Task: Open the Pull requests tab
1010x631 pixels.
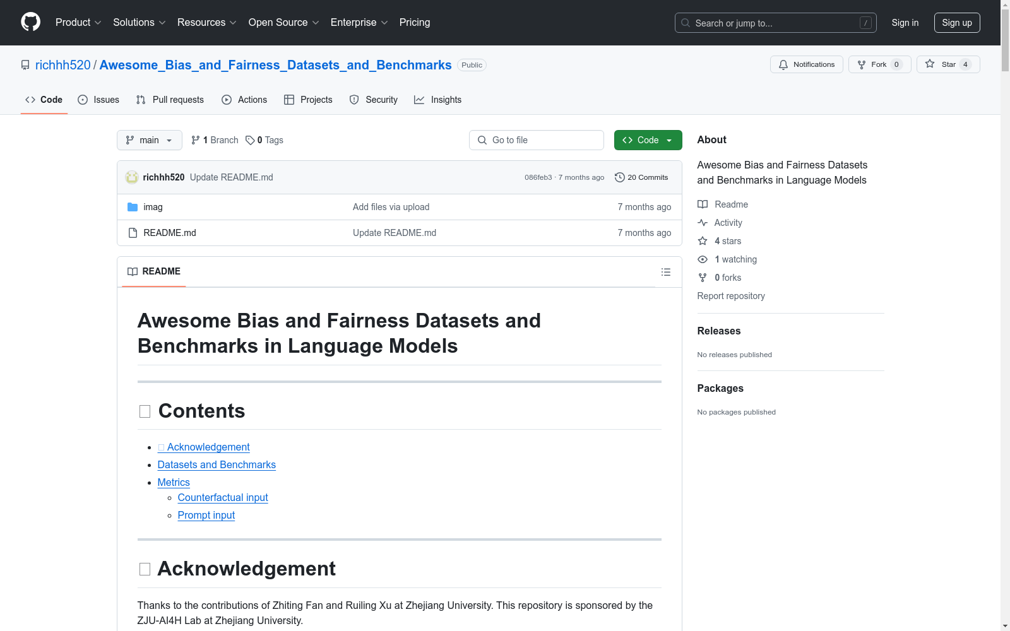Action: tap(170, 100)
